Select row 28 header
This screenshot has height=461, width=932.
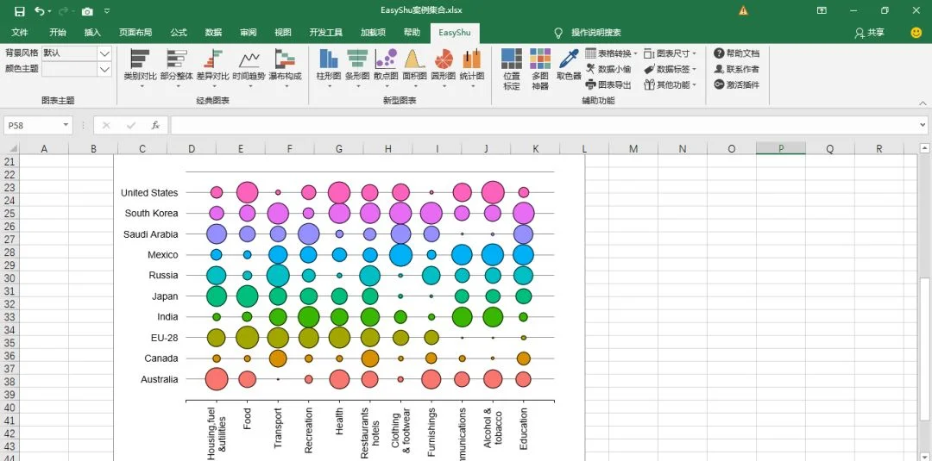pyautogui.click(x=9, y=253)
